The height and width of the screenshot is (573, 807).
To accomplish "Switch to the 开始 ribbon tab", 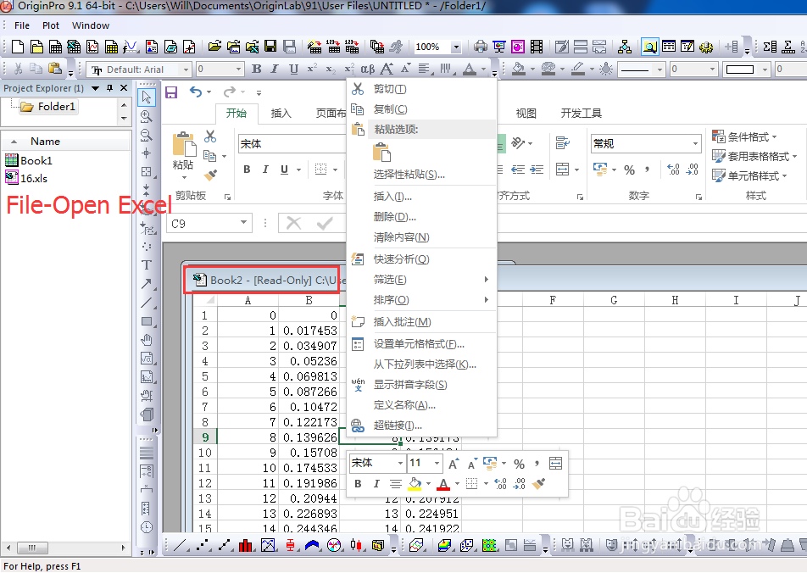I will (237, 114).
